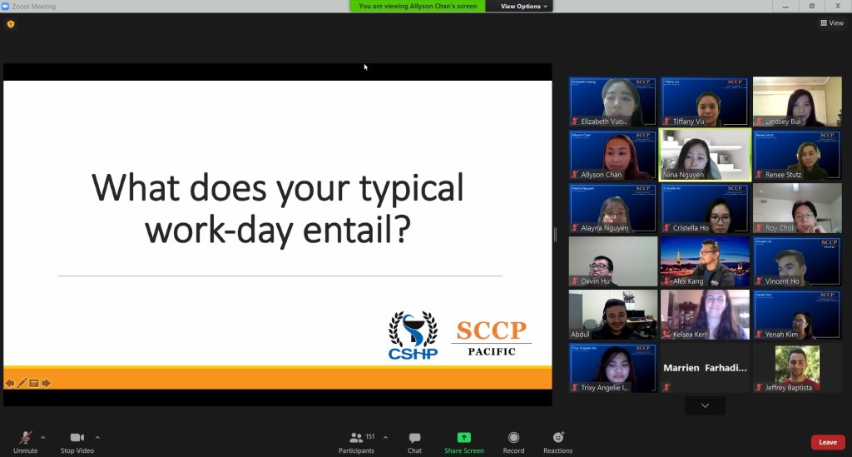Screen dimensions: 852x457
Task: Advance slide using right arrow icon
Action: pyautogui.click(x=47, y=383)
